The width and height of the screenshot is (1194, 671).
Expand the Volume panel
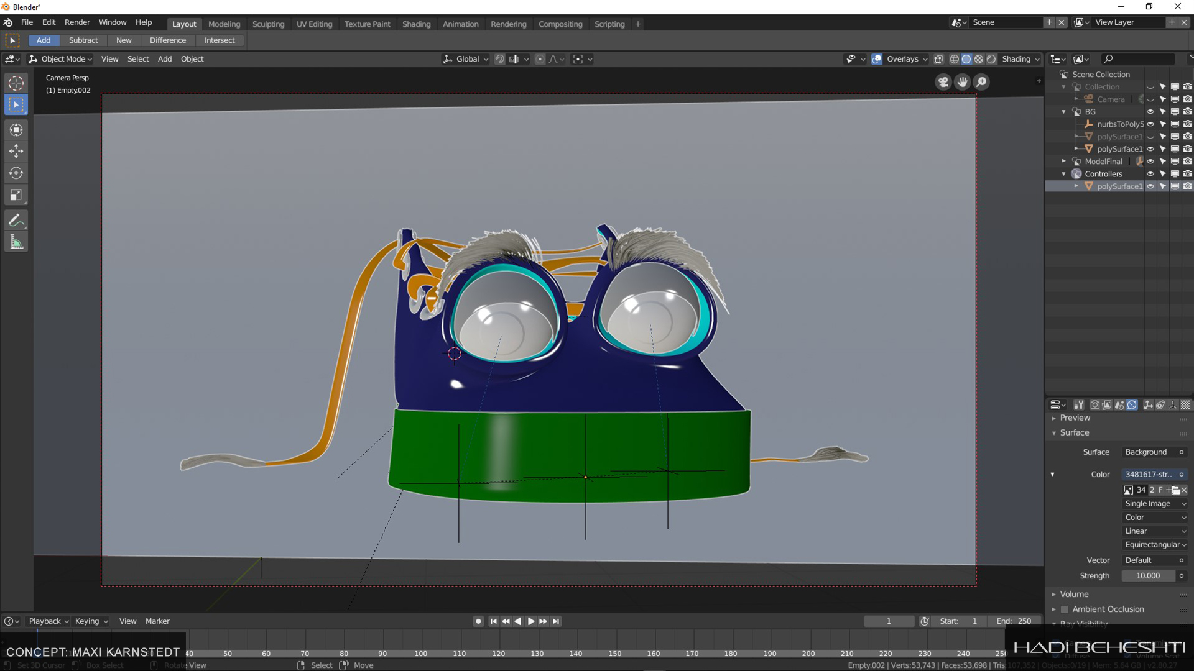click(x=1074, y=595)
